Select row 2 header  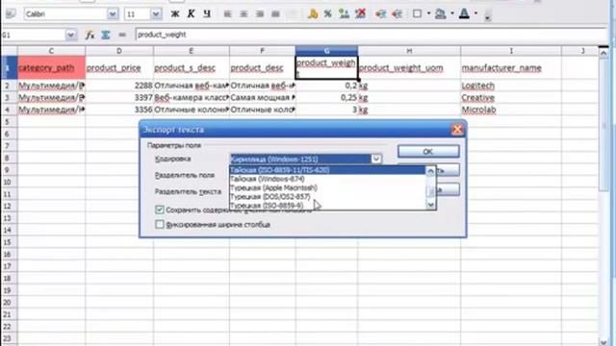[x=8, y=86]
